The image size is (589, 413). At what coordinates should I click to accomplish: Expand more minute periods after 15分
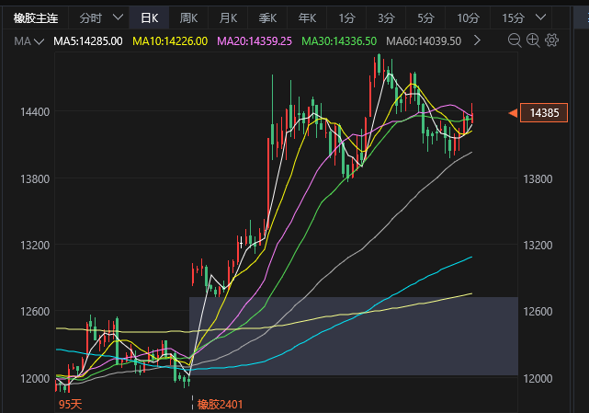coord(540,17)
